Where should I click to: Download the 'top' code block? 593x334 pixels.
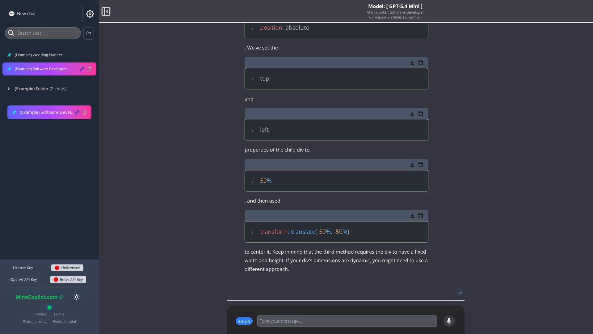click(412, 62)
